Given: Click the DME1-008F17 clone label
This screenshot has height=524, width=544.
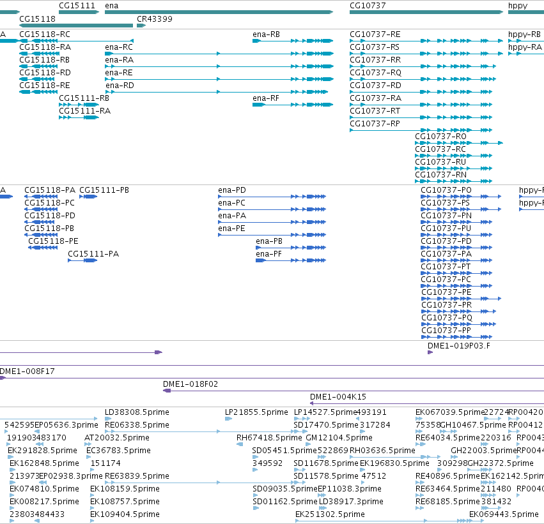Looking at the screenshot, I should (27, 371).
